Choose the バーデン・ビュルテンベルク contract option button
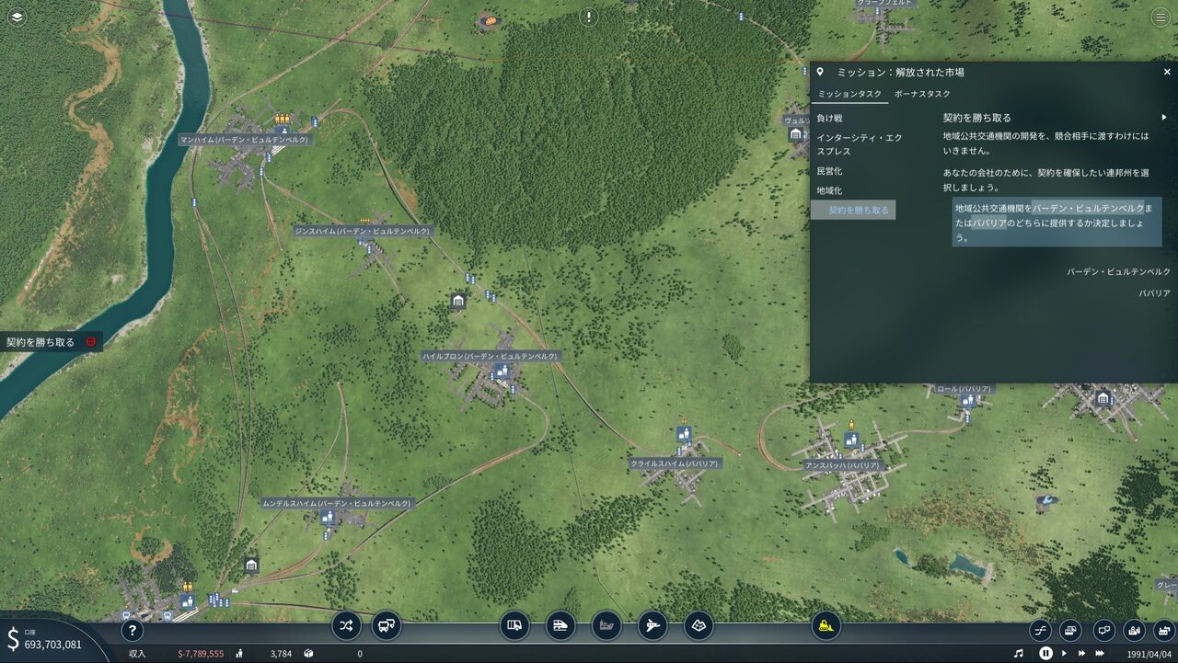The height and width of the screenshot is (663, 1178). [x=1118, y=272]
